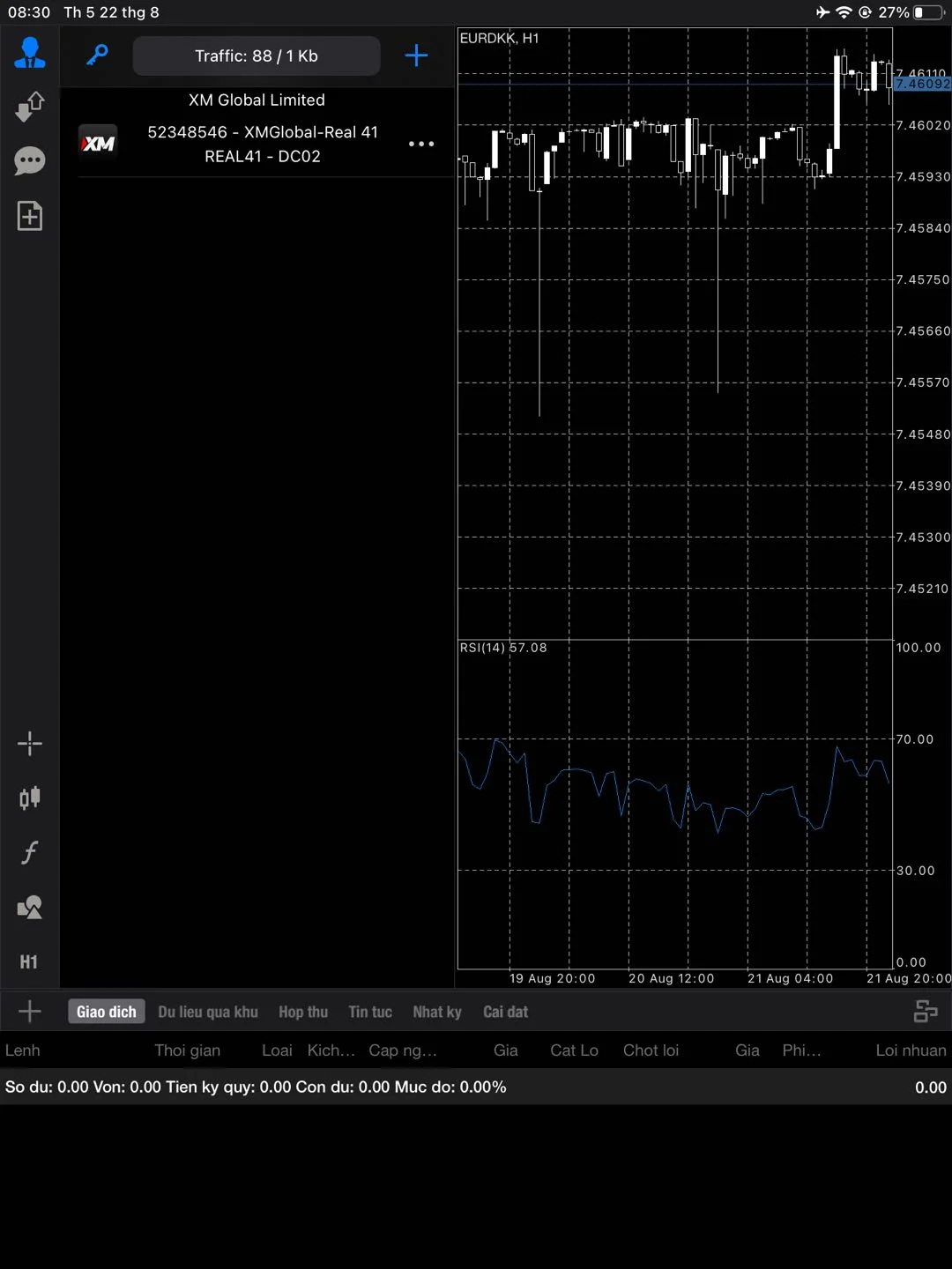Viewport: 952px width, 1269px height.
Task: Tap the 30.00 RSI level label
Action: pos(915,871)
